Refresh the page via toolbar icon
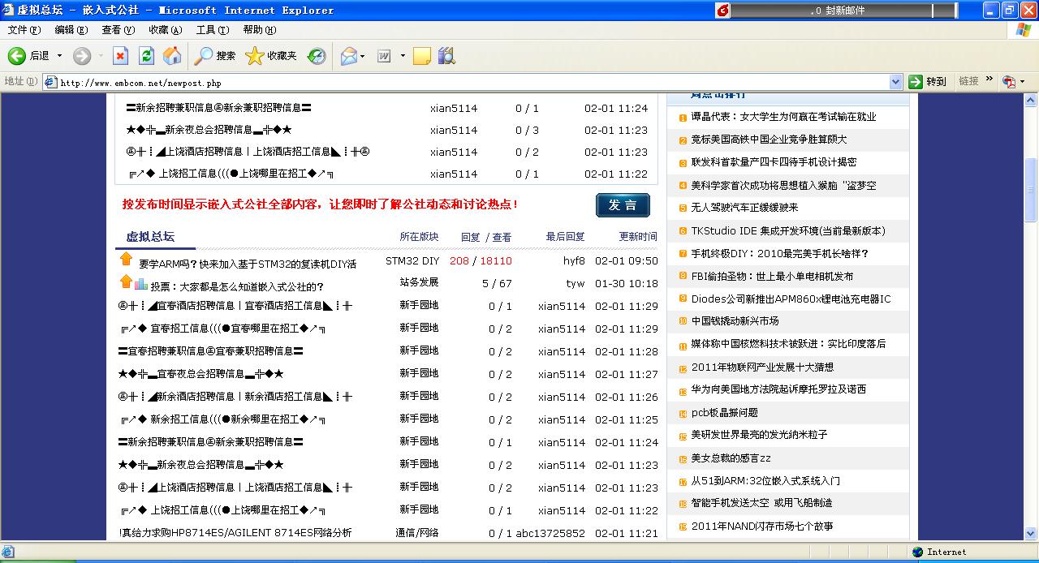 146,56
